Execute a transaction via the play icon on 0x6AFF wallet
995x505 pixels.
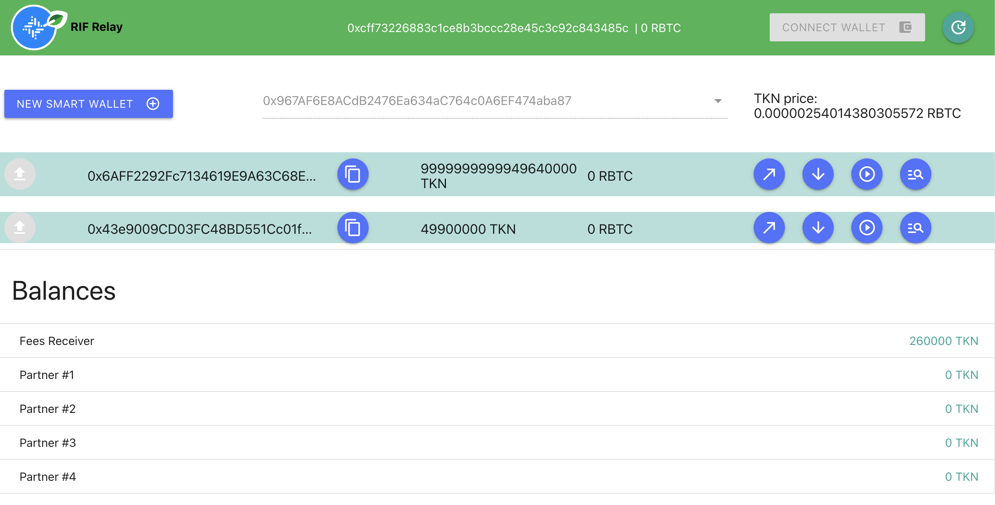coord(867,174)
